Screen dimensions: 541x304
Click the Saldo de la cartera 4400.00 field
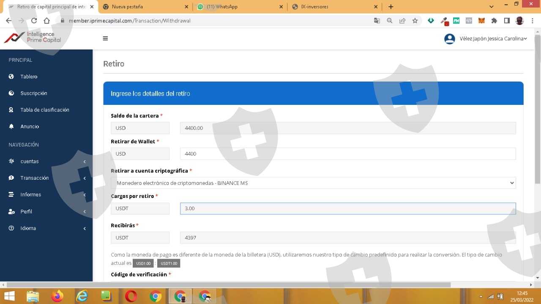pos(348,128)
